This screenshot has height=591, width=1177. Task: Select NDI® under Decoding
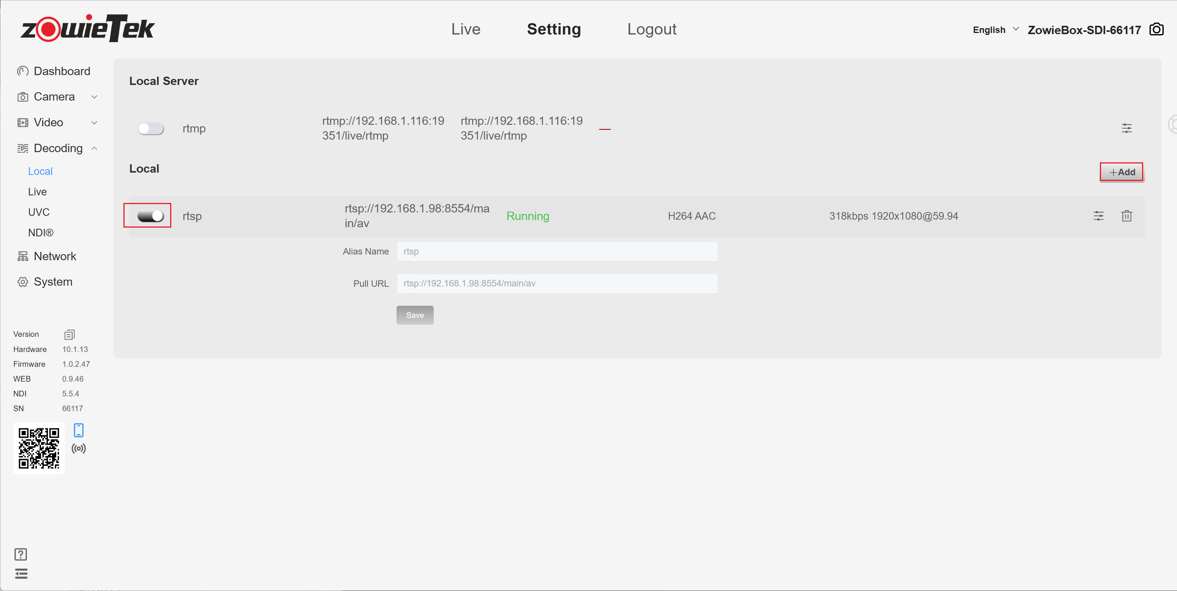click(41, 233)
